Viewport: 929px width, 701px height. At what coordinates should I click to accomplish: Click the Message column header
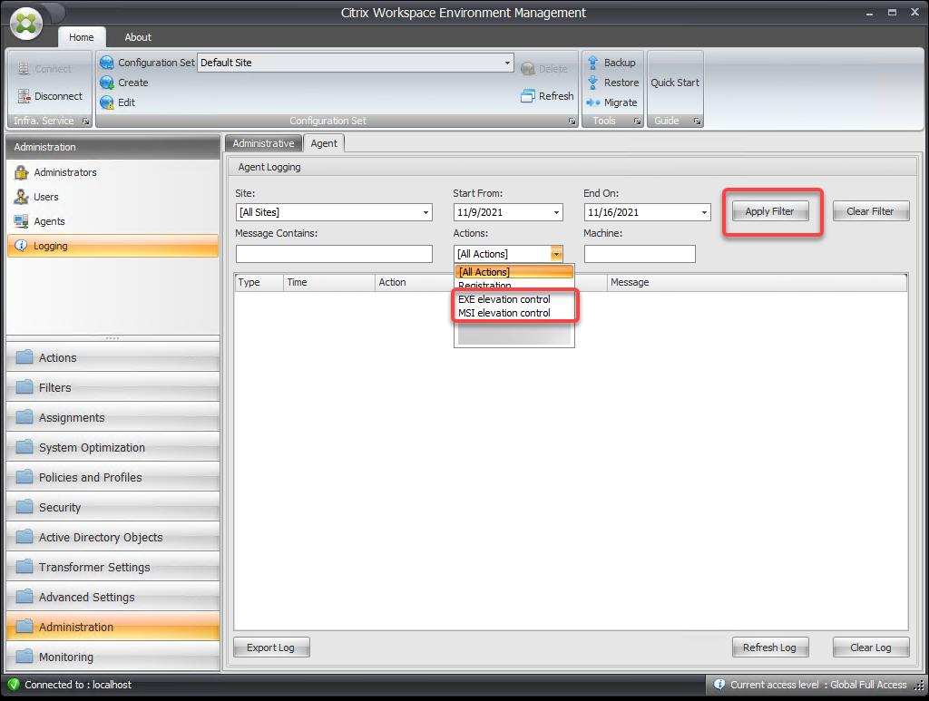click(x=758, y=282)
